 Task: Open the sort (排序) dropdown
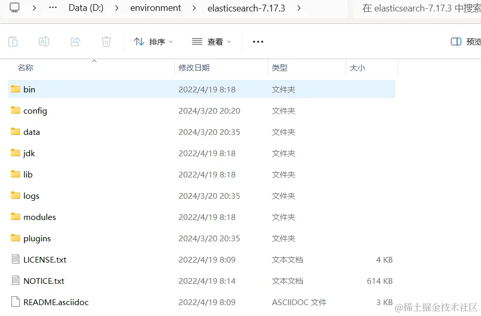(153, 42)
